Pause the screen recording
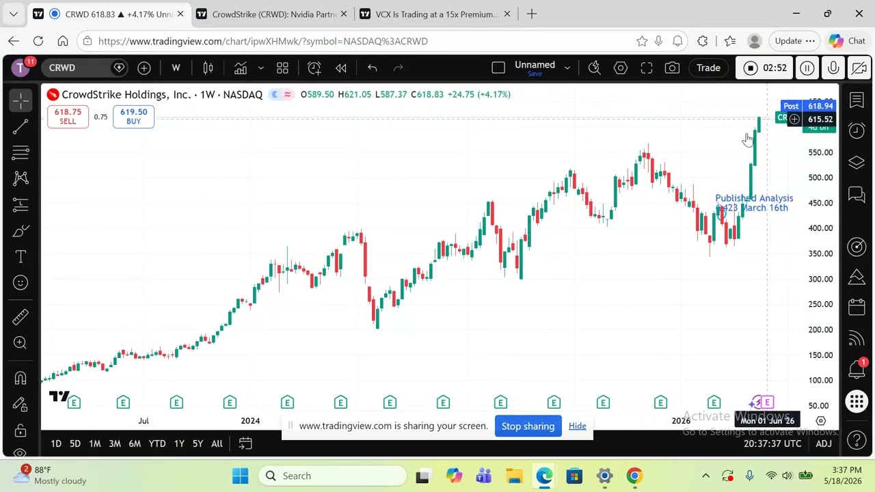Screen dimensions: 875x492 click(807, 68)
